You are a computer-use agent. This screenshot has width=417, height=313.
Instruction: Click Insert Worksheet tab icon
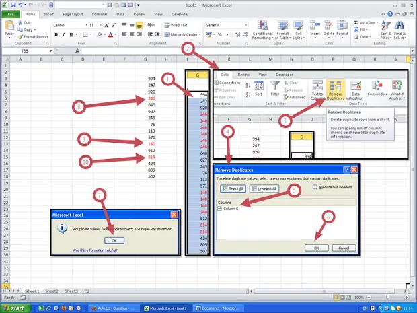(x=87, y=291)
